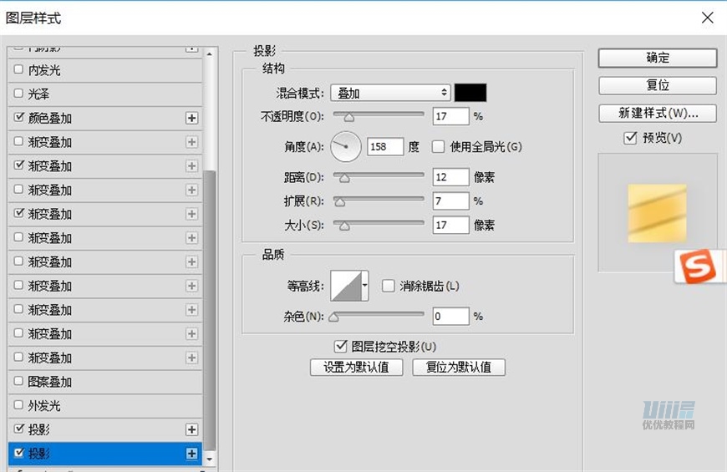Click the plus icon beside 颜色叠加
Image resolution: width=727 pixels, height=472 pixels.
click(x=191, y=119)
